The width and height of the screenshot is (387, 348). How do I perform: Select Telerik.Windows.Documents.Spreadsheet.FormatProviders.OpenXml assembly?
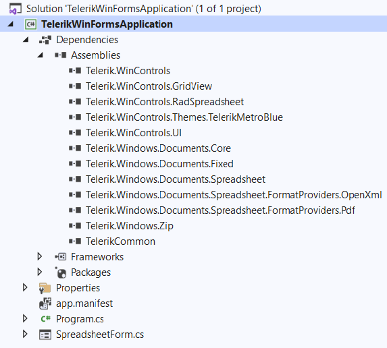pos(234,195)
